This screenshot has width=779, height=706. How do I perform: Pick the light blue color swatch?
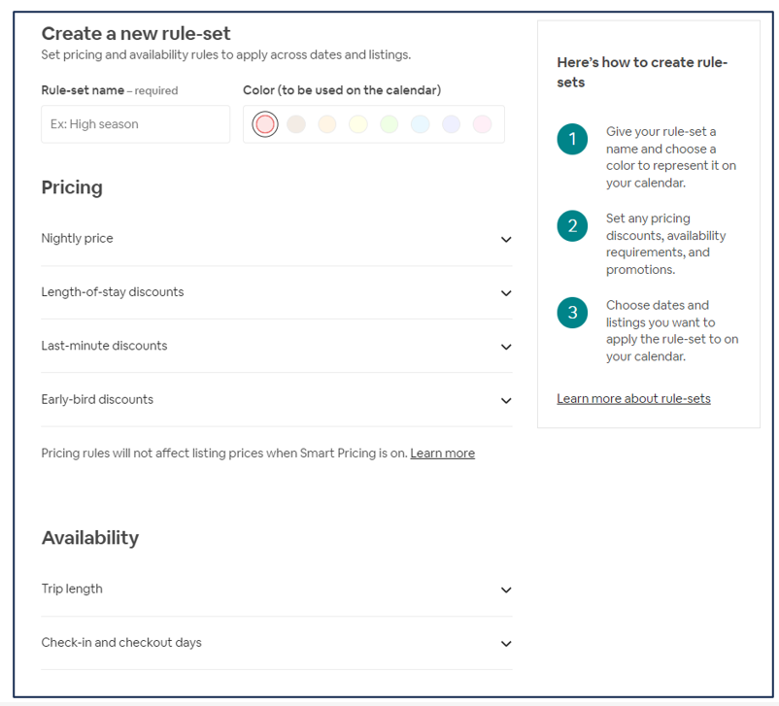420,124
